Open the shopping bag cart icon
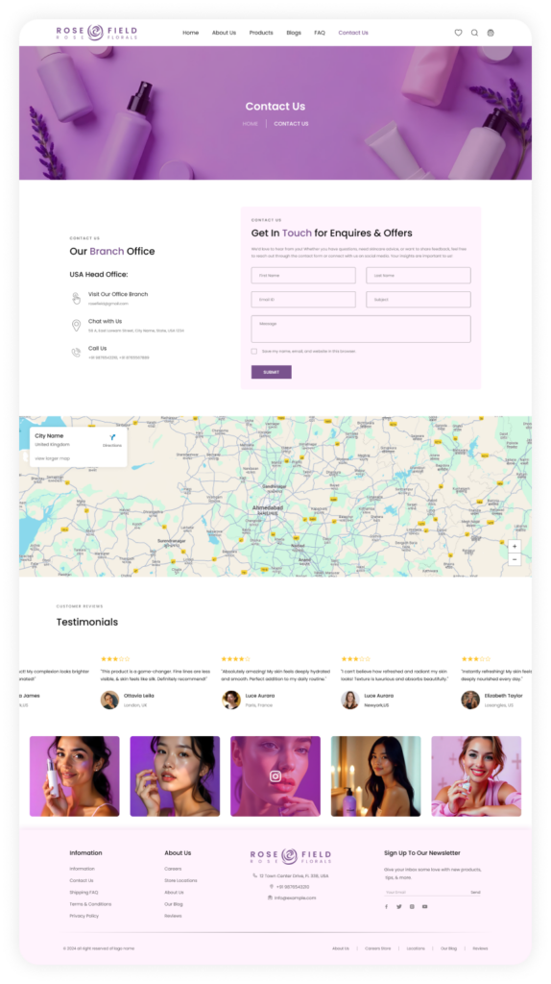The height and width of the screenshot is (984, 551). click(491, 33)
